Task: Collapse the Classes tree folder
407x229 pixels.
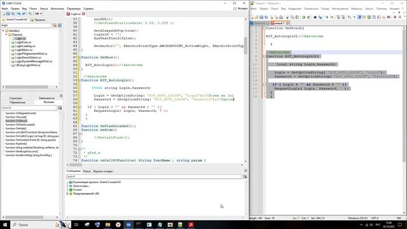Action: 6,34
